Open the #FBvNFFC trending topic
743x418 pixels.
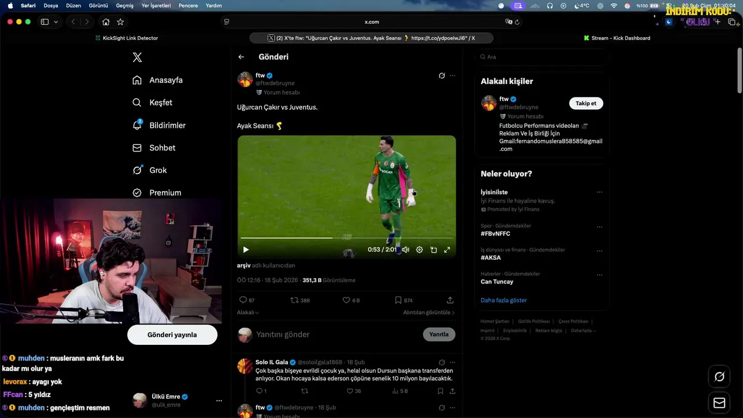pyautogui.click(x=496, y=233)
